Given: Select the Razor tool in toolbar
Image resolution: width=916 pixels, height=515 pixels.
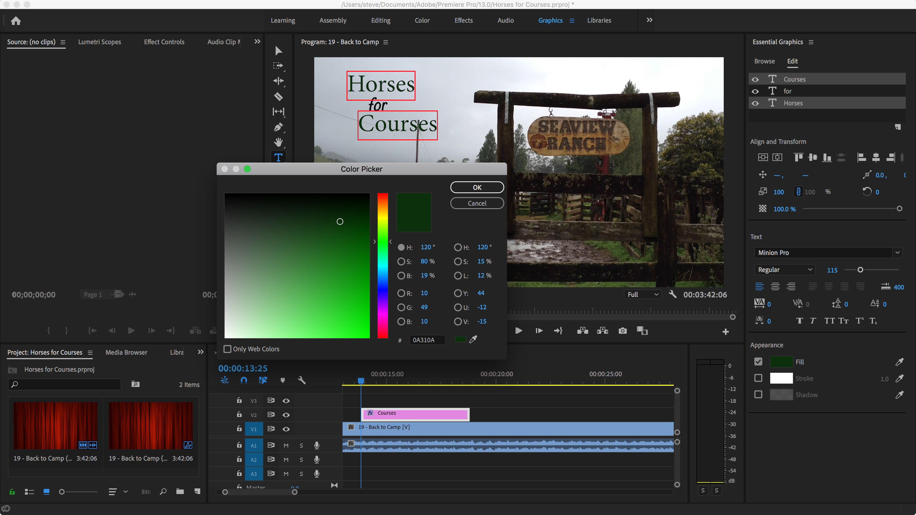Looking at the screenshot, I should point(278,96).
